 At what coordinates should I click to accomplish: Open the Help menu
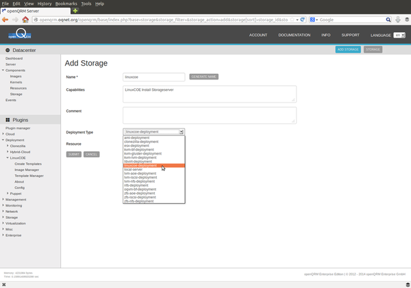(99, 3)
